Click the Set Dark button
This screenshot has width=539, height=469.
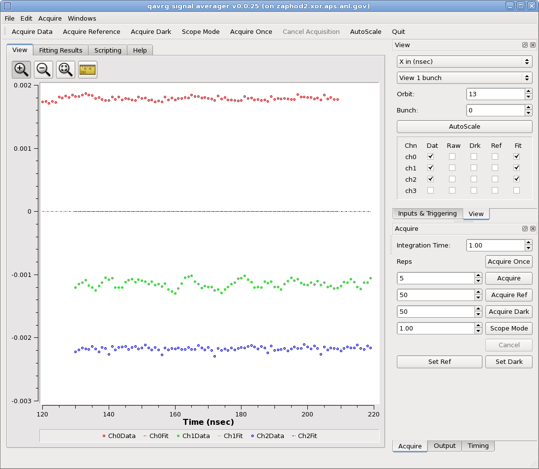pyautogui.click(x=509, y=361)
